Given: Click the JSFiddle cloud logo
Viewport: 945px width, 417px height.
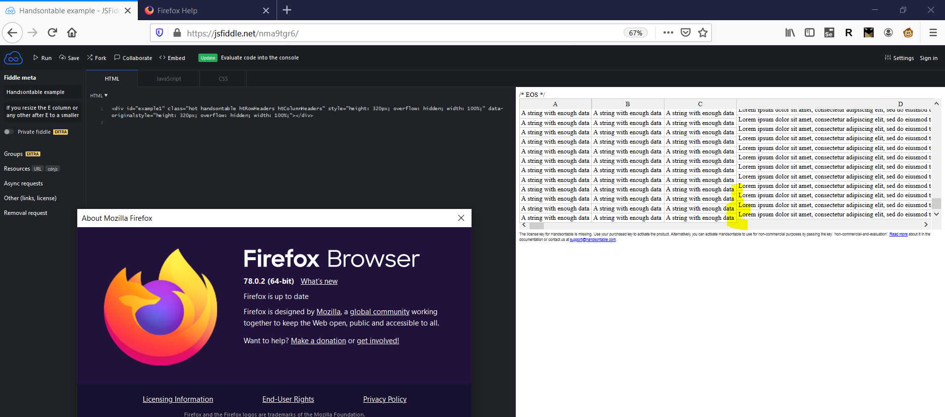Looking at the screenshot, I should click(13, 58).
